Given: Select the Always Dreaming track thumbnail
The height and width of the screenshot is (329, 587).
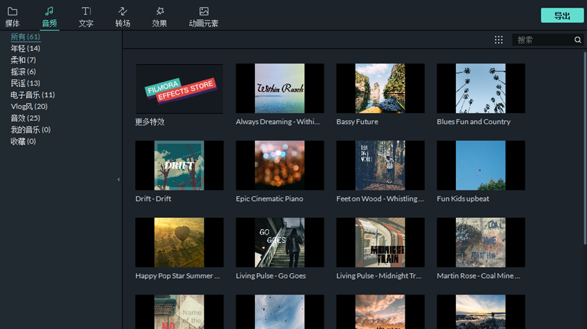Looking at the screenshot, I should 280,88.
